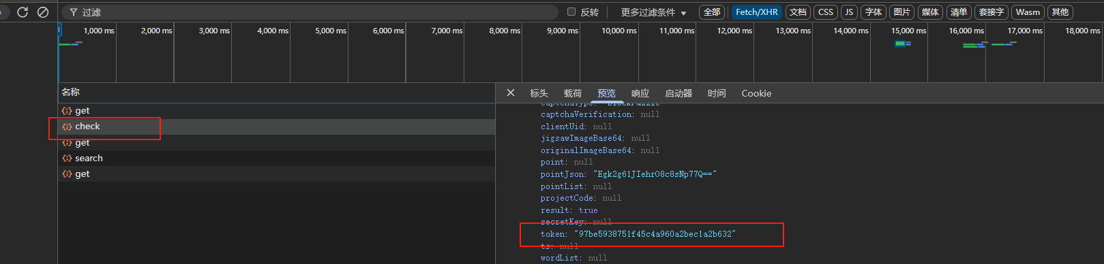Switch to the 载荷 tab
This screenshot has width=1104, height=264.
pos(573,93)
